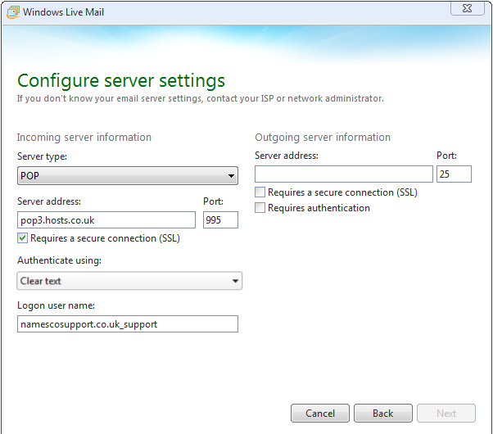Go to the previous step with Back
The height and width of the screenshot is (434, 493).
point(382,413)
